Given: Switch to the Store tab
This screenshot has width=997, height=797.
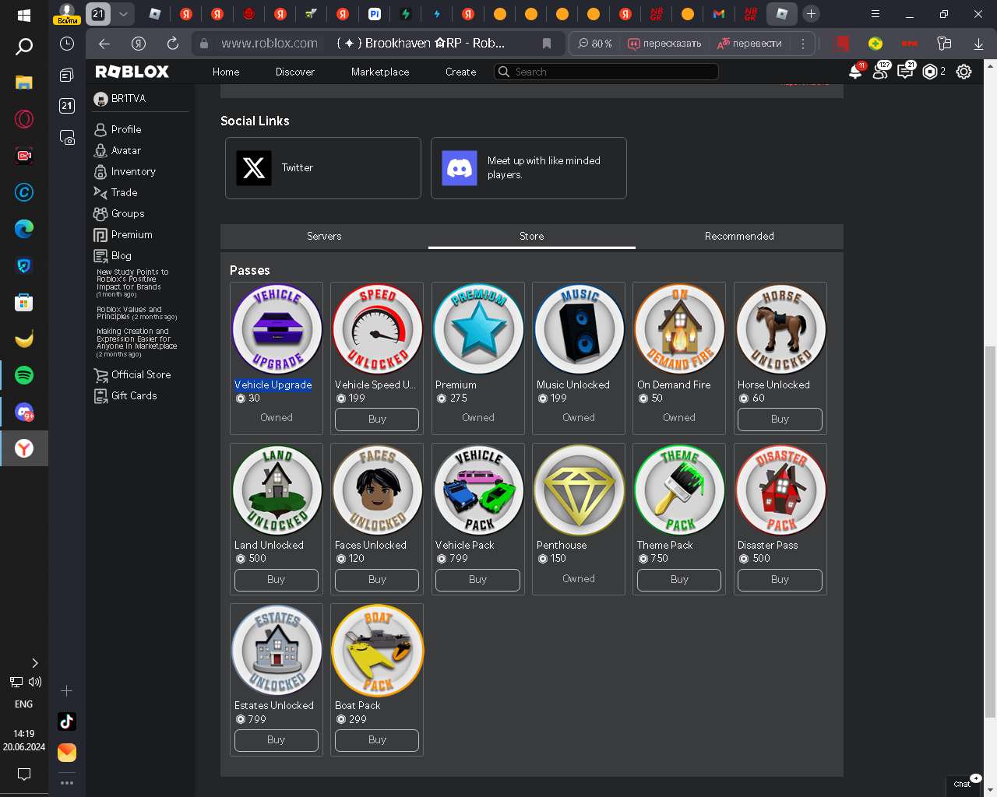Looking at the screenshot, I should point(532,237).
